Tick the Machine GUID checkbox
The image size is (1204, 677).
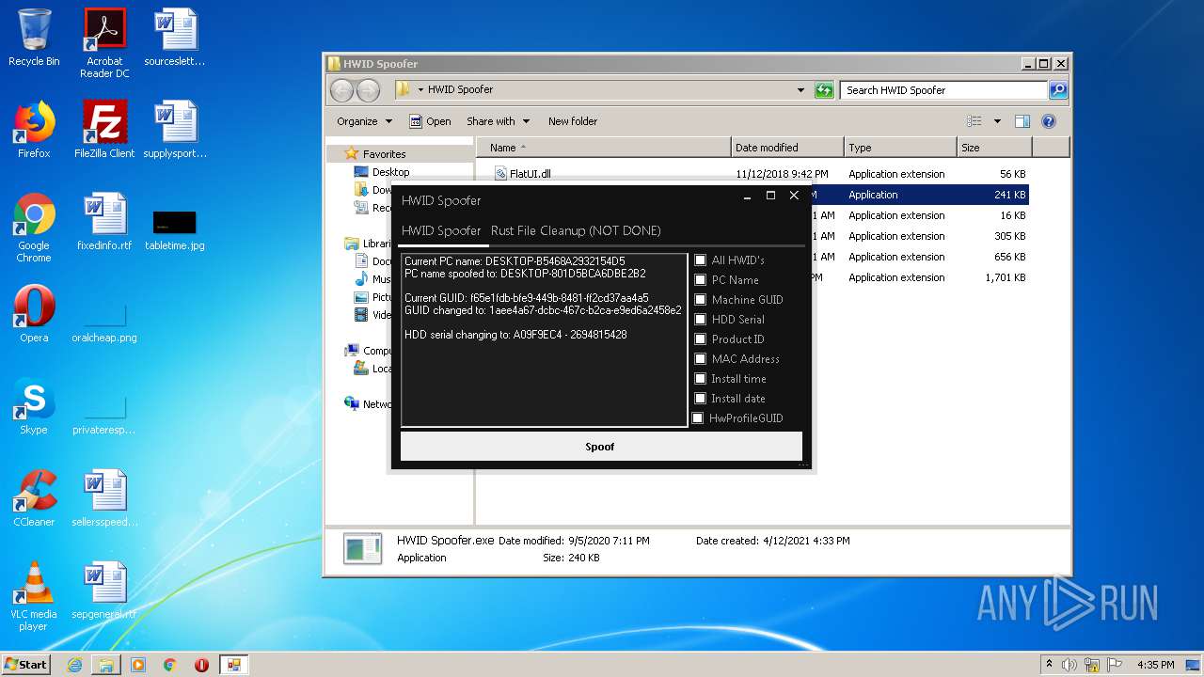700,300
